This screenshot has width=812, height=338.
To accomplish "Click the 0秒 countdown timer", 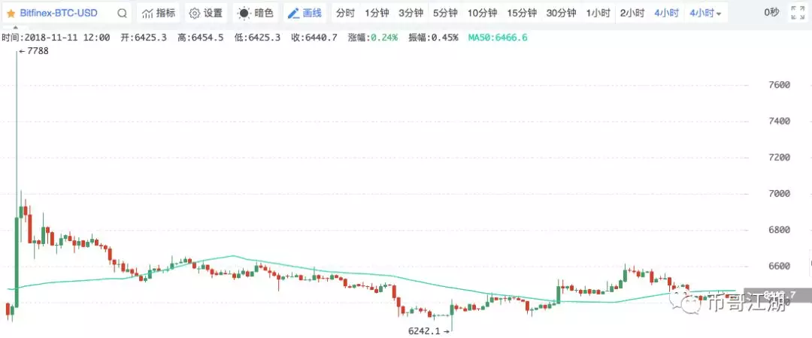I will click(771, 13).
